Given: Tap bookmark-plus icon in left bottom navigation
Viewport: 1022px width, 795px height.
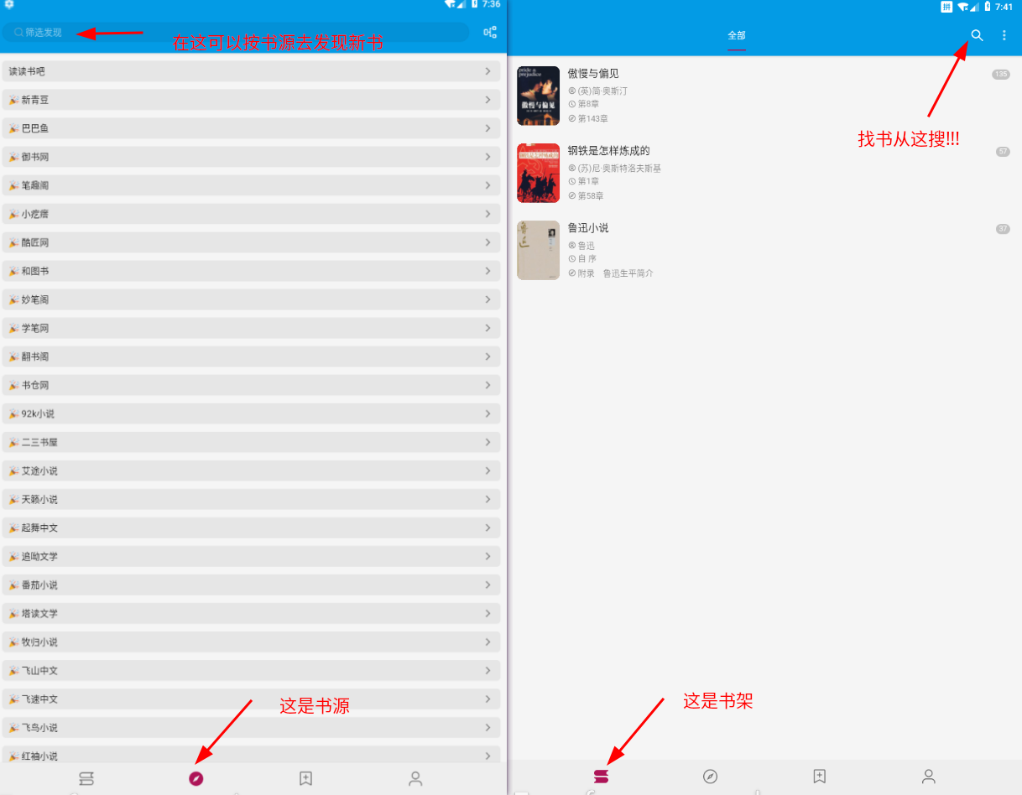Looking at the screenshot, I should (x=306, y=778).
